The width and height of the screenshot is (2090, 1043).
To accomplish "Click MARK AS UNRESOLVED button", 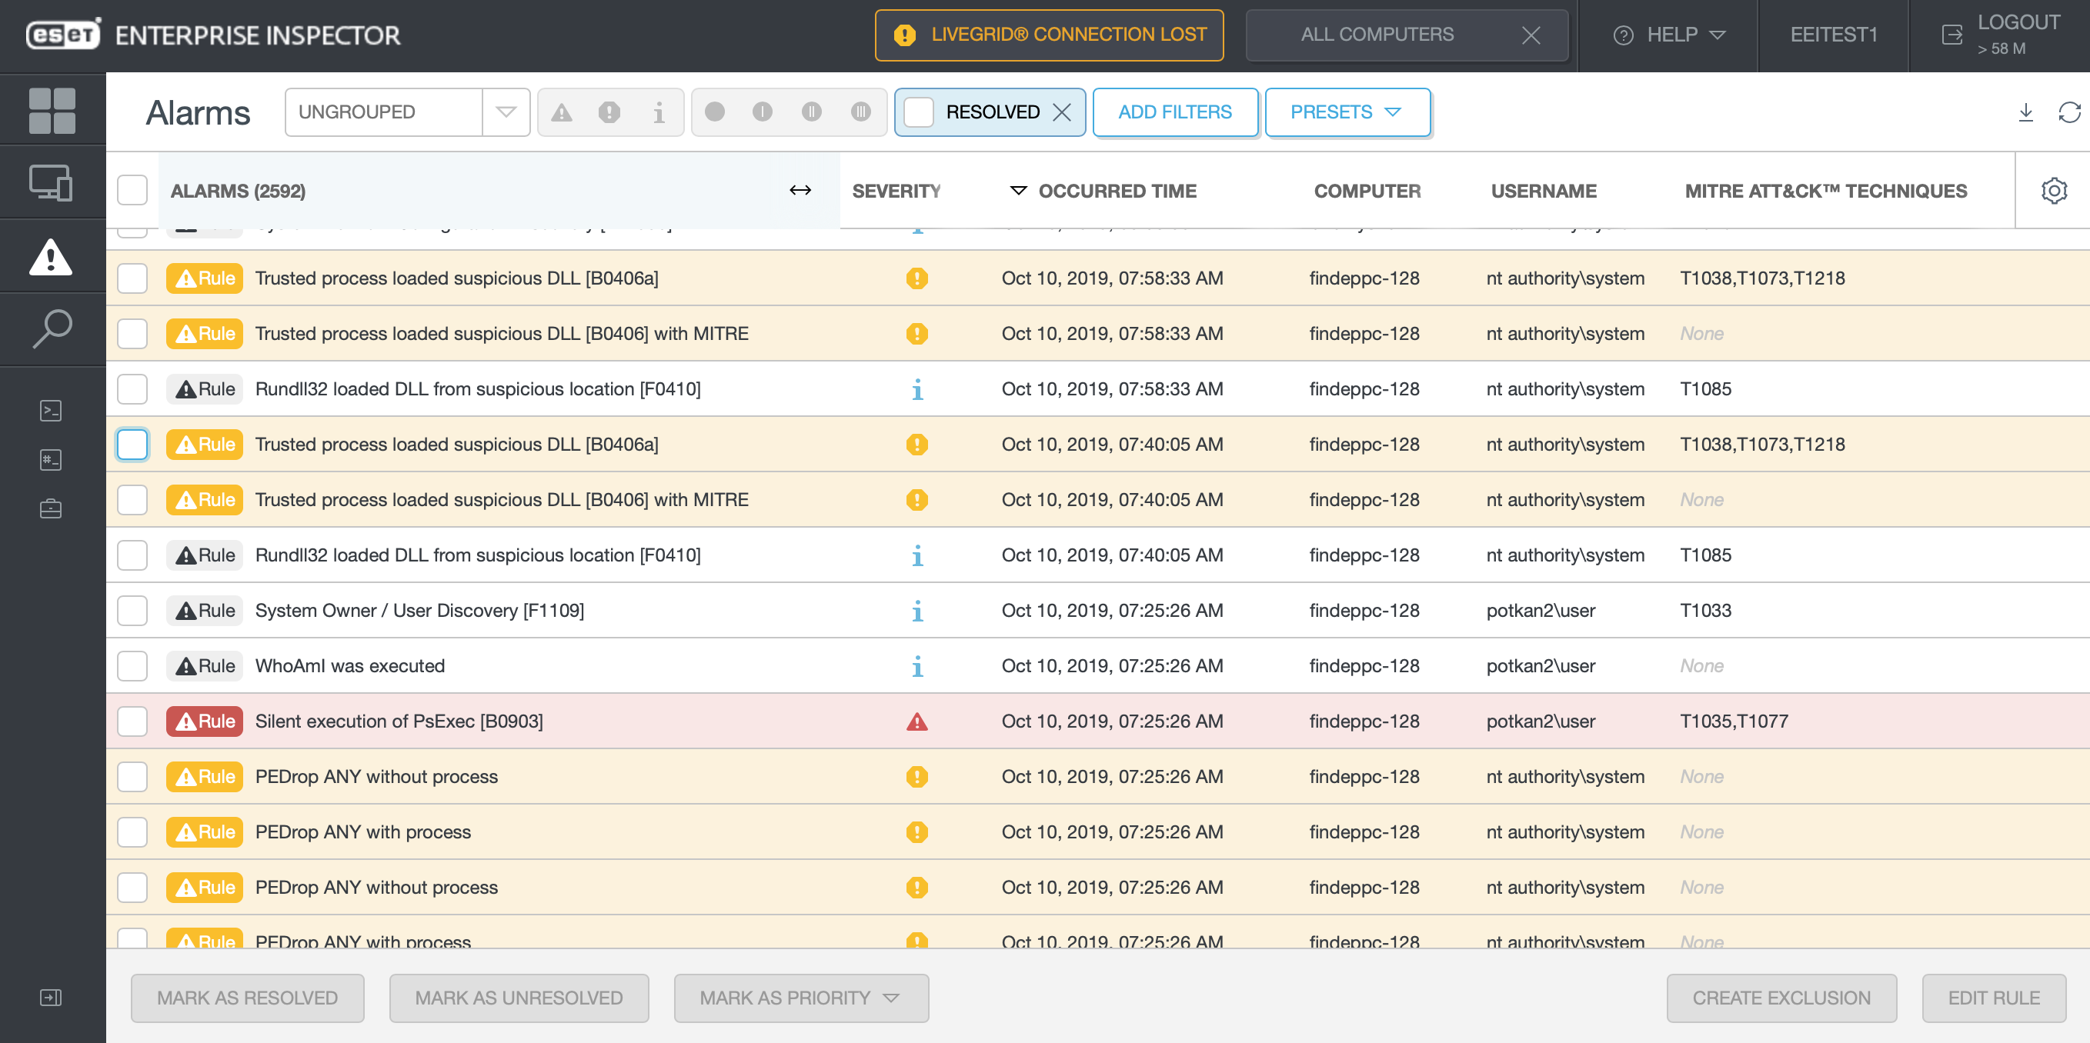I will [519, 998].
